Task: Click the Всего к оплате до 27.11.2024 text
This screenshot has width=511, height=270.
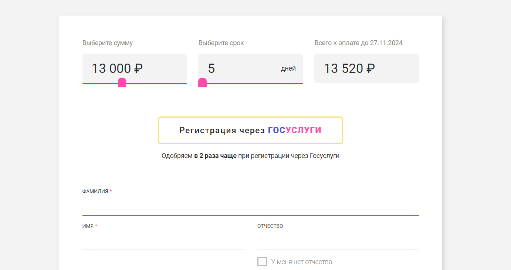Action: [x=358, y=43]
